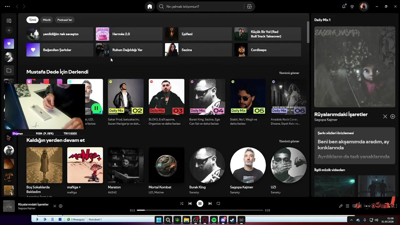
Task: Go to Spotify Home
Action: click(x=150, y=7)
